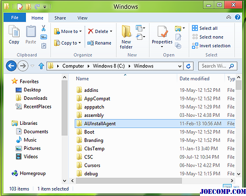Collapse the ribbon with the chevron
The width and height of the screenshot is (246, 196).
[229, 17]
